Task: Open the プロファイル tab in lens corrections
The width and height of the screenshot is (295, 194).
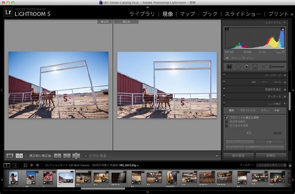Action: 248,110
